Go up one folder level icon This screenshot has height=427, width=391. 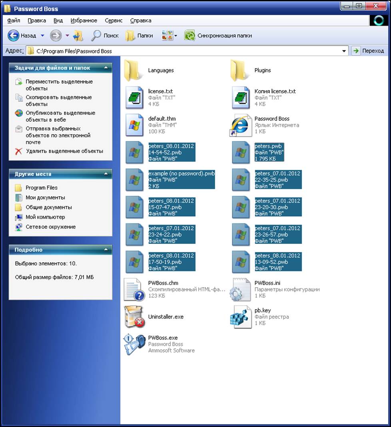[78, 36]
